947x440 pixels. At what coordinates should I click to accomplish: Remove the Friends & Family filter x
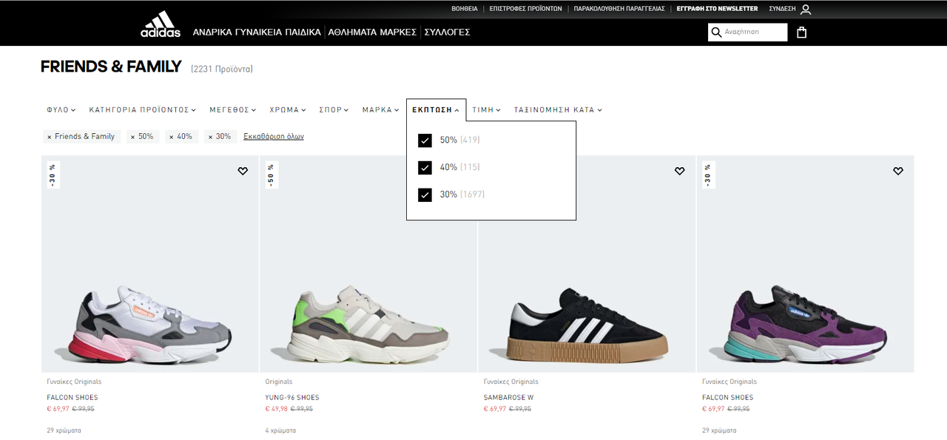(x=50, y=137)
